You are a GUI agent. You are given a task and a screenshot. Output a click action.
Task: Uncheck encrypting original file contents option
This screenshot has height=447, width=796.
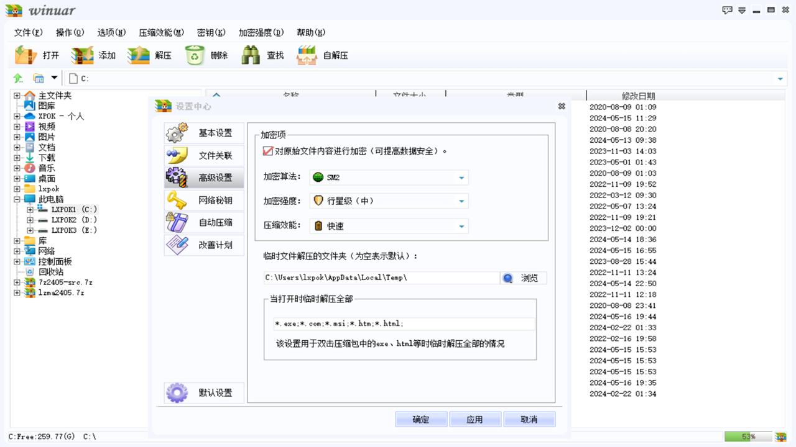(x=267, y=151)
